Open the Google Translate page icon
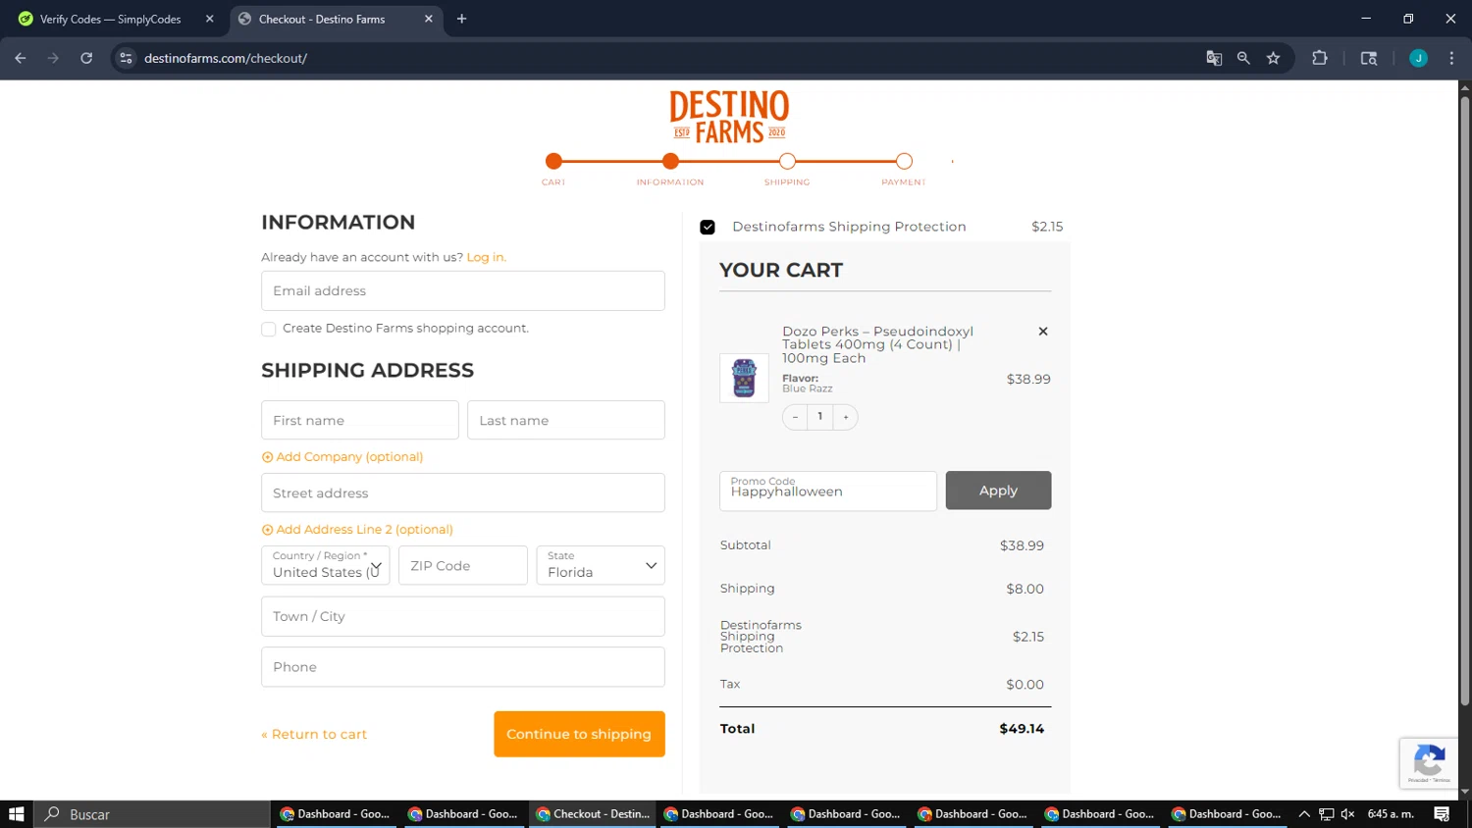The height and width of the screenshot is (828, 1472). tap(1214, 58)
